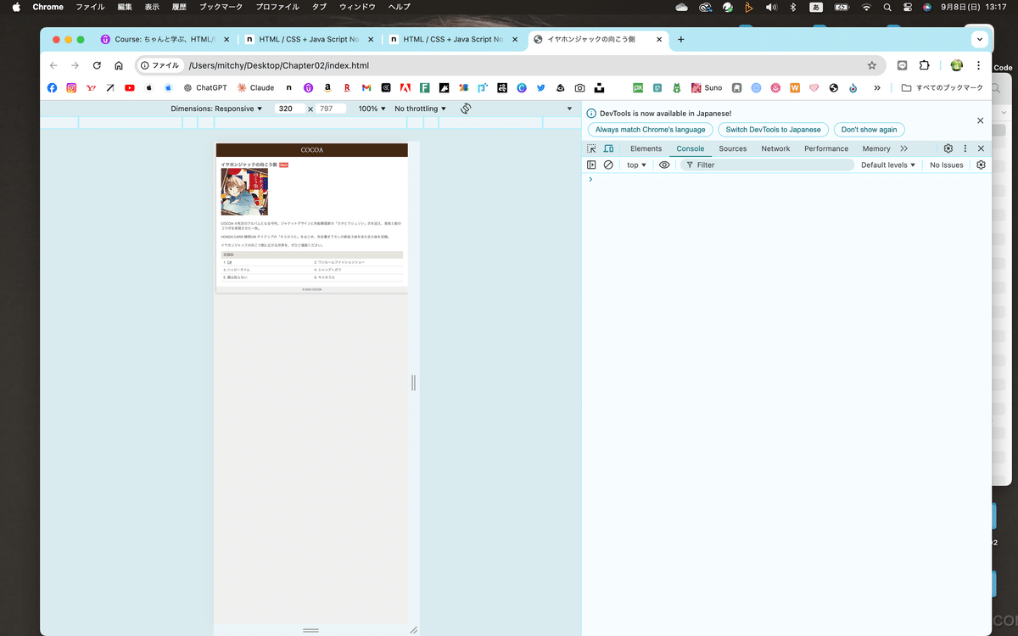The height and width of the screenshot is (636, 1018).
Task: Click Always match Chrome's language button
Action: 650,130
